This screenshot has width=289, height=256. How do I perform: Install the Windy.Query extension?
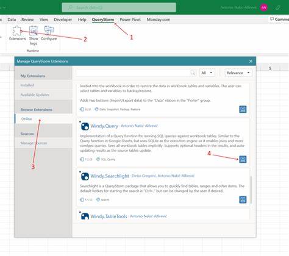[x=243, y=159]
